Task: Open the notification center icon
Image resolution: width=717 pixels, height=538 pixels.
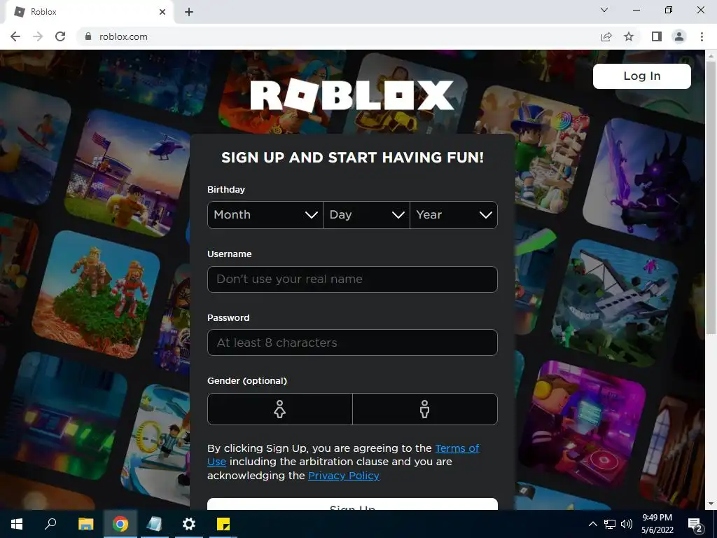Action: pos(695,524)
